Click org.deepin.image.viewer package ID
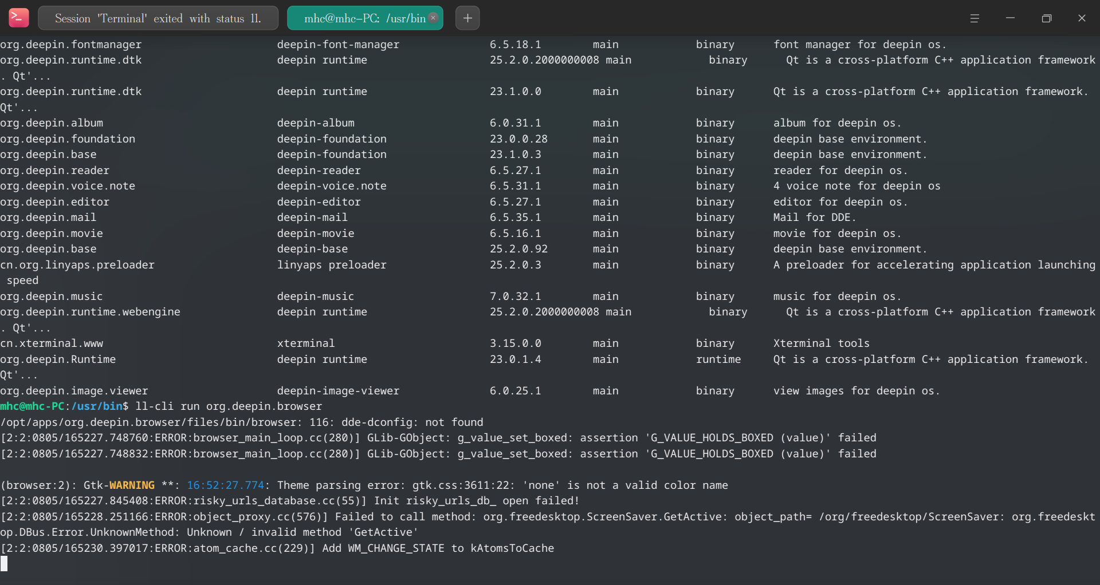1100x585 pixels. (x=74, y=391)
